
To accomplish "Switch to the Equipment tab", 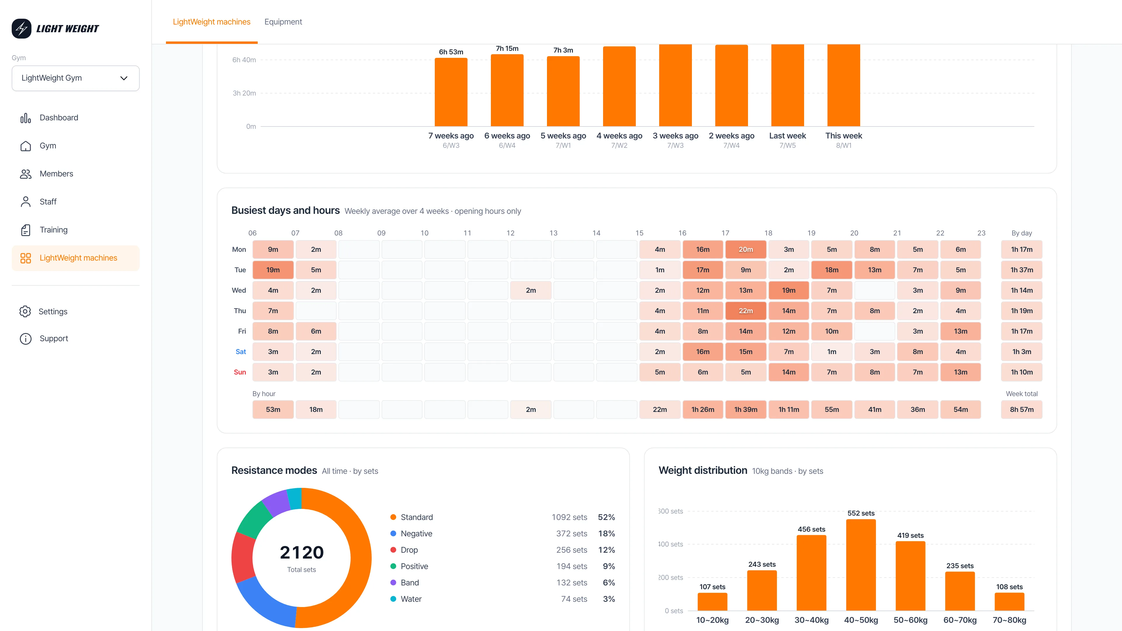I will point(283,22).
